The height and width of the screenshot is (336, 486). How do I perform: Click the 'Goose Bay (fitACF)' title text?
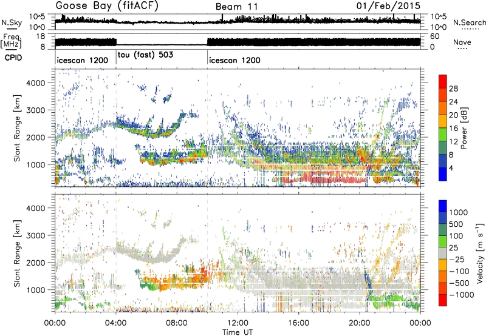pyautogui.click(x=107, y=6)
